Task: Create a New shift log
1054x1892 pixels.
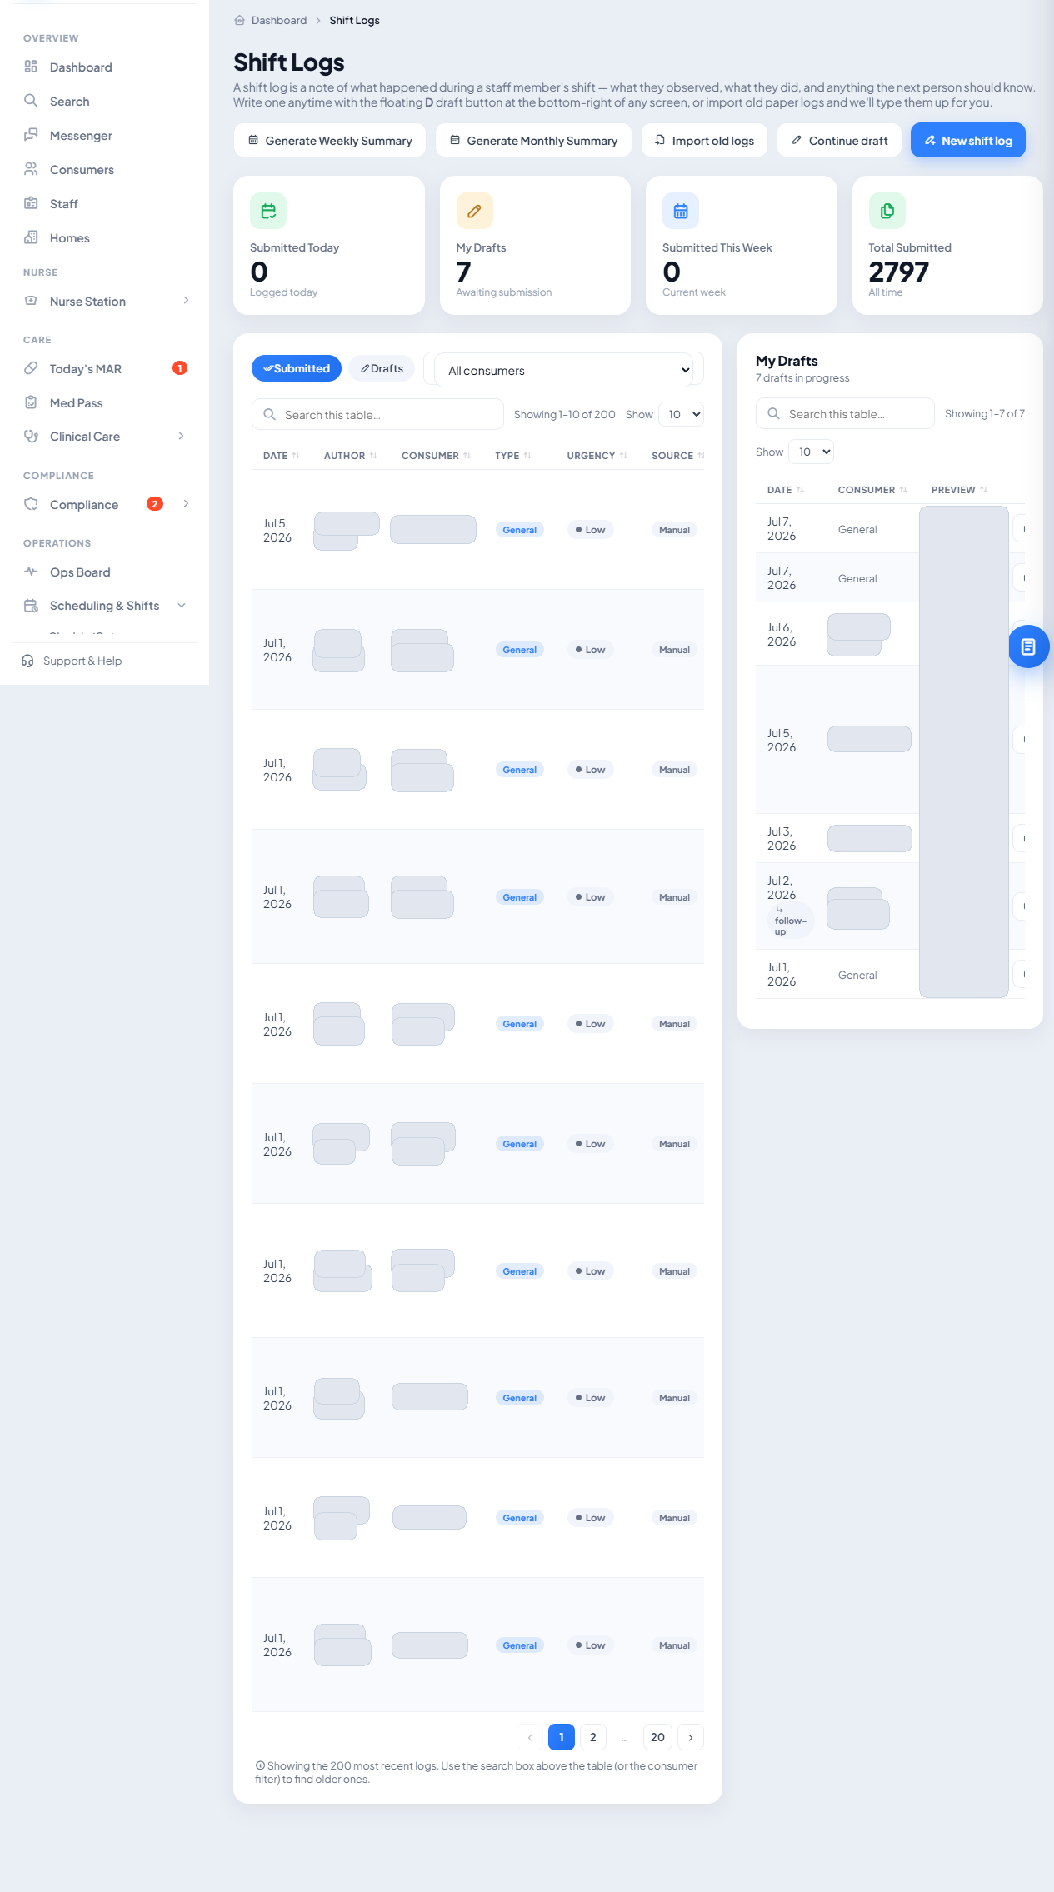Action: pyautogui.click(x=968, y=140)
